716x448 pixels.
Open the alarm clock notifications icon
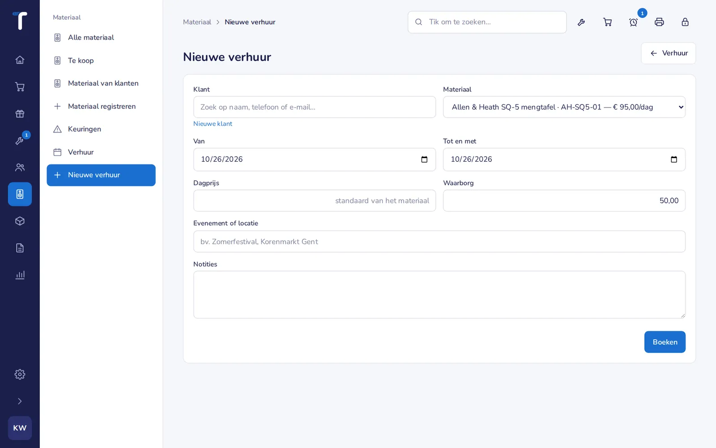(633, 22)
